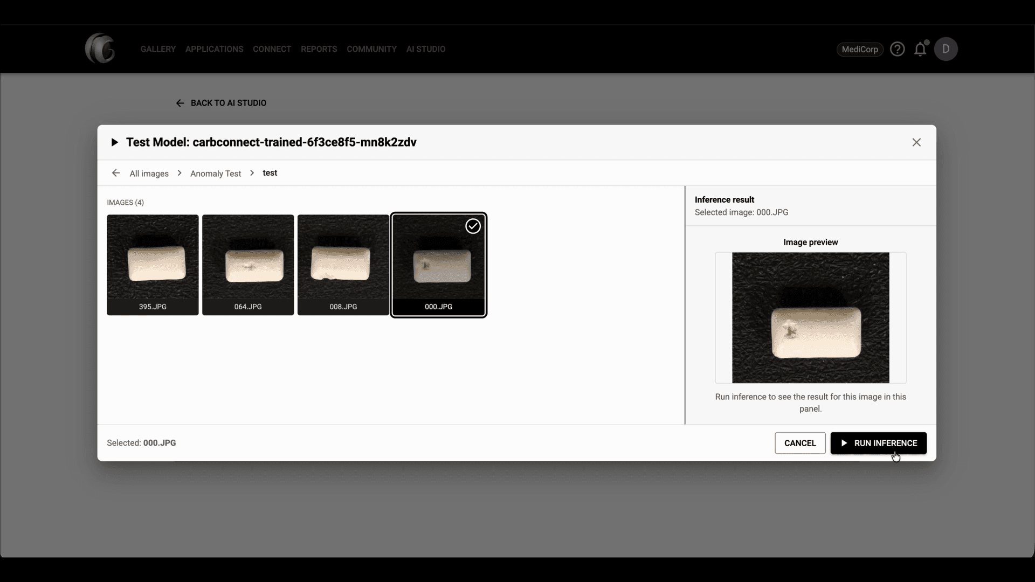The image size is (1035, 582).
Task: Open the help question mark icon
Action: tap(897, 49)
